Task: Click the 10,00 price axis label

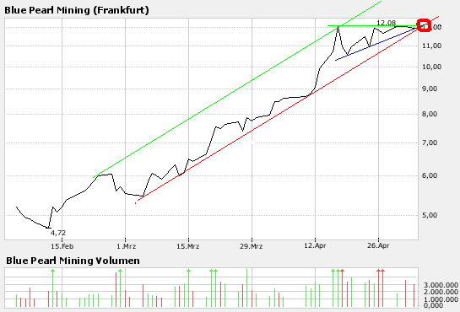Action: 431,67
